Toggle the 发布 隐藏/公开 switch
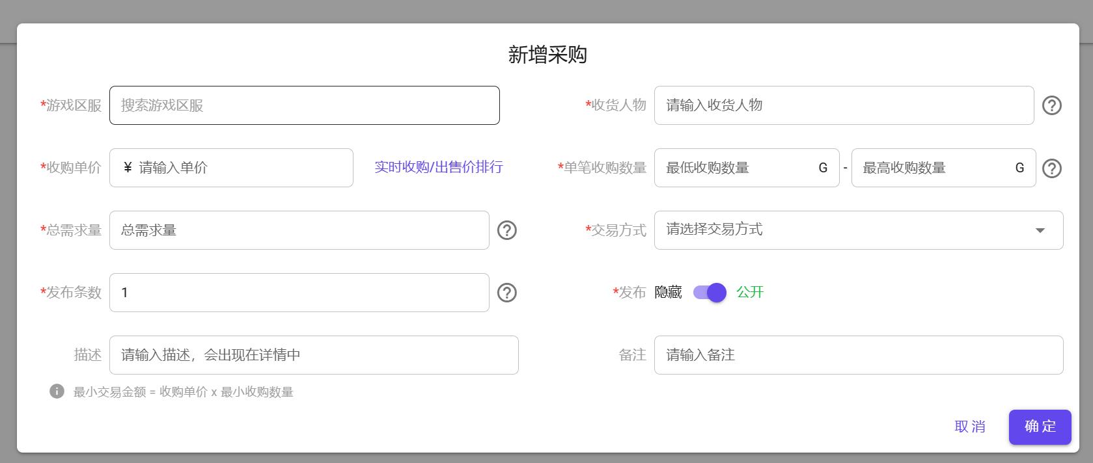 click(709, 293)
